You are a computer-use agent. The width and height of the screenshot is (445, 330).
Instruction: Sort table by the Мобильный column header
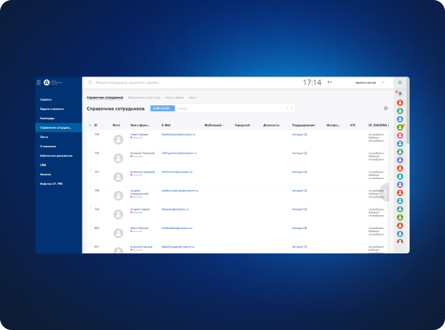213,125
